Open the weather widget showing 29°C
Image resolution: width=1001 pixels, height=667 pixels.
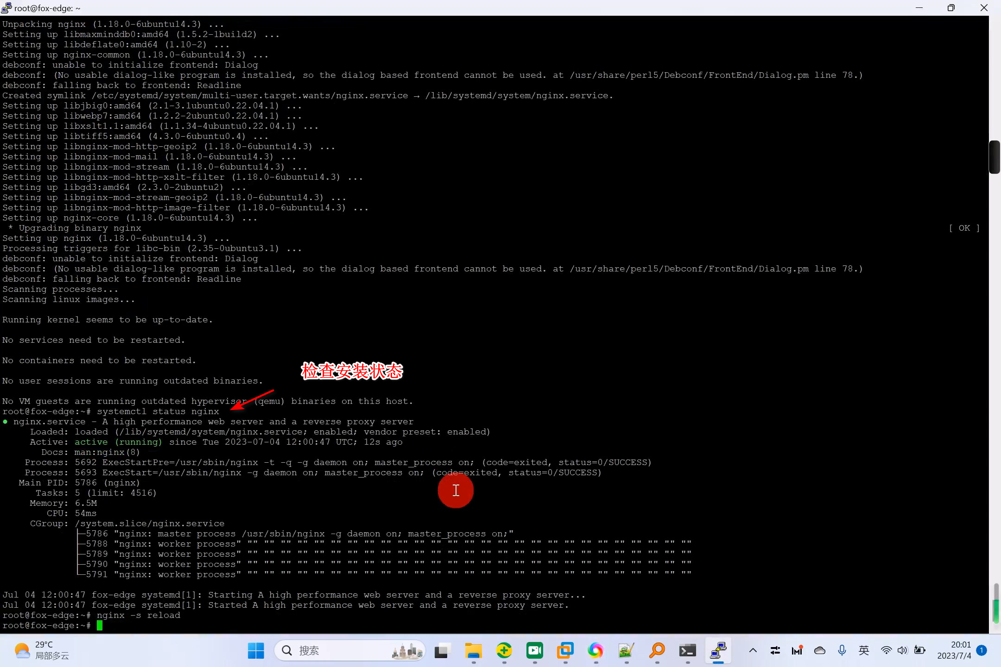42,650
